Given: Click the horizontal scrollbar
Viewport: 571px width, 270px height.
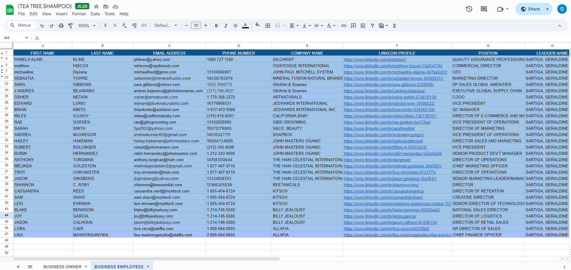Looking at the screenshot, I should (x=147, y=259).
